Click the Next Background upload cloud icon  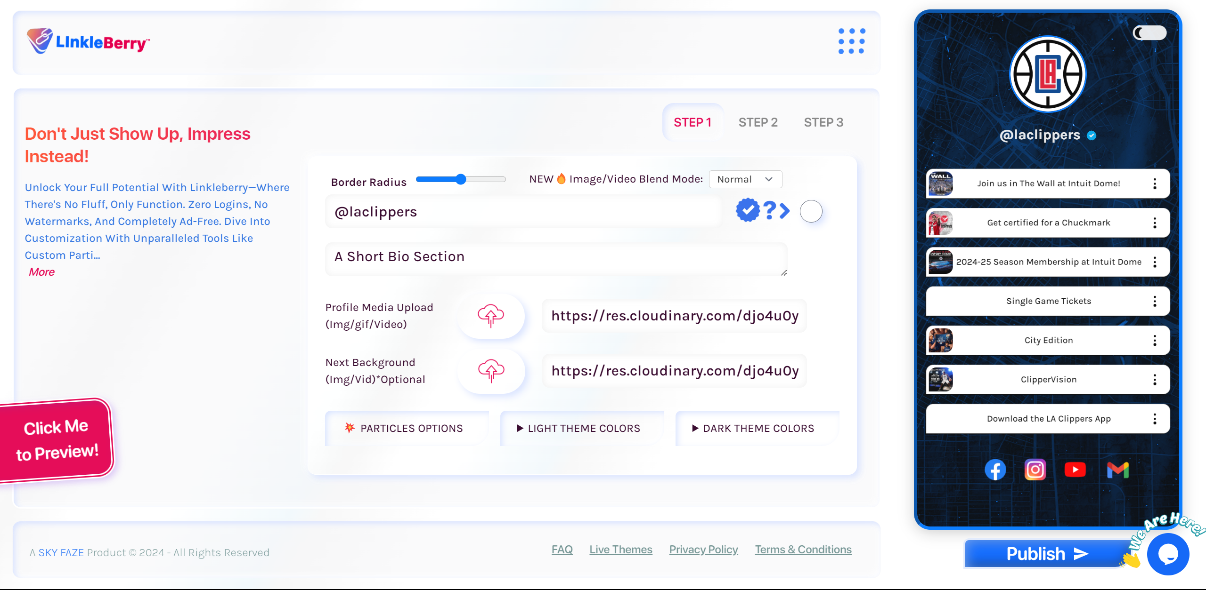491,371
